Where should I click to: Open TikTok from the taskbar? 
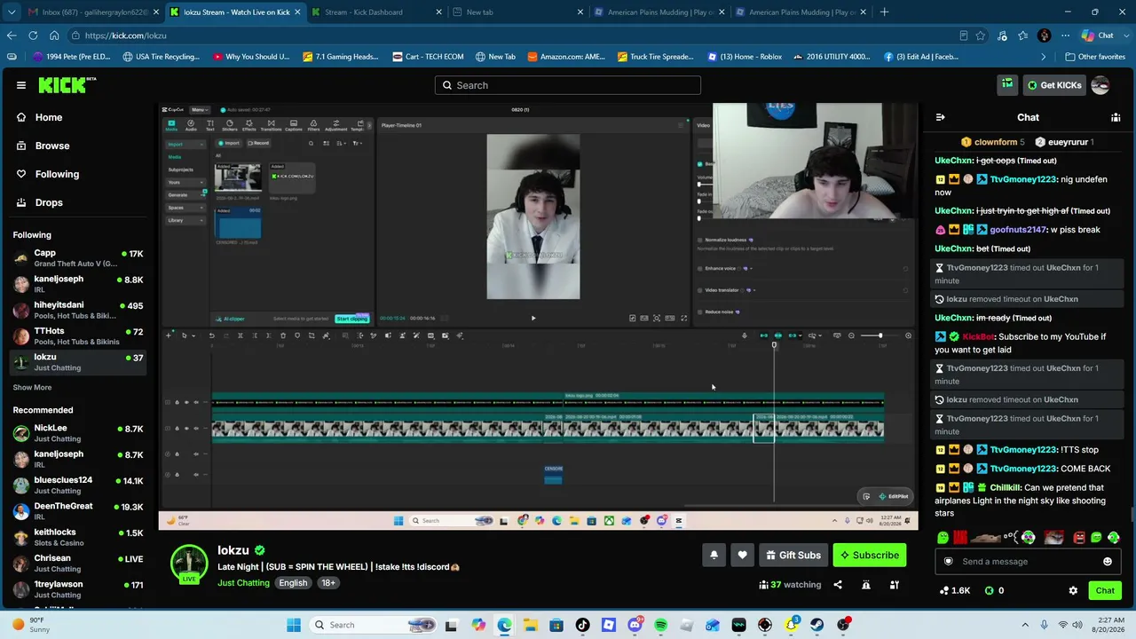click(582, 625)
